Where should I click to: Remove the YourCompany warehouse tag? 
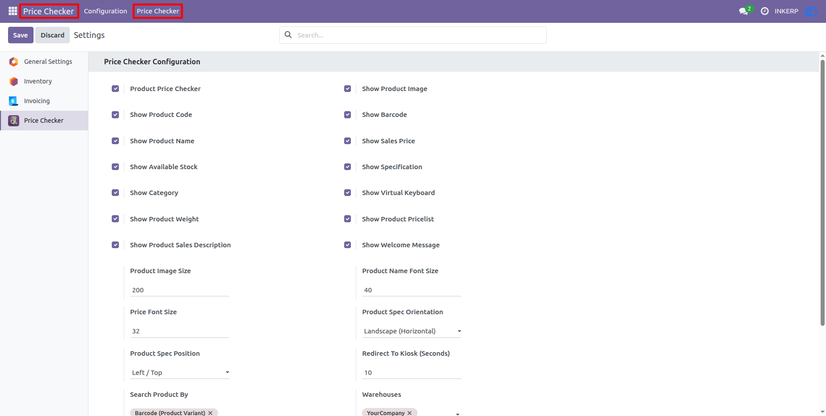[409, 413]
